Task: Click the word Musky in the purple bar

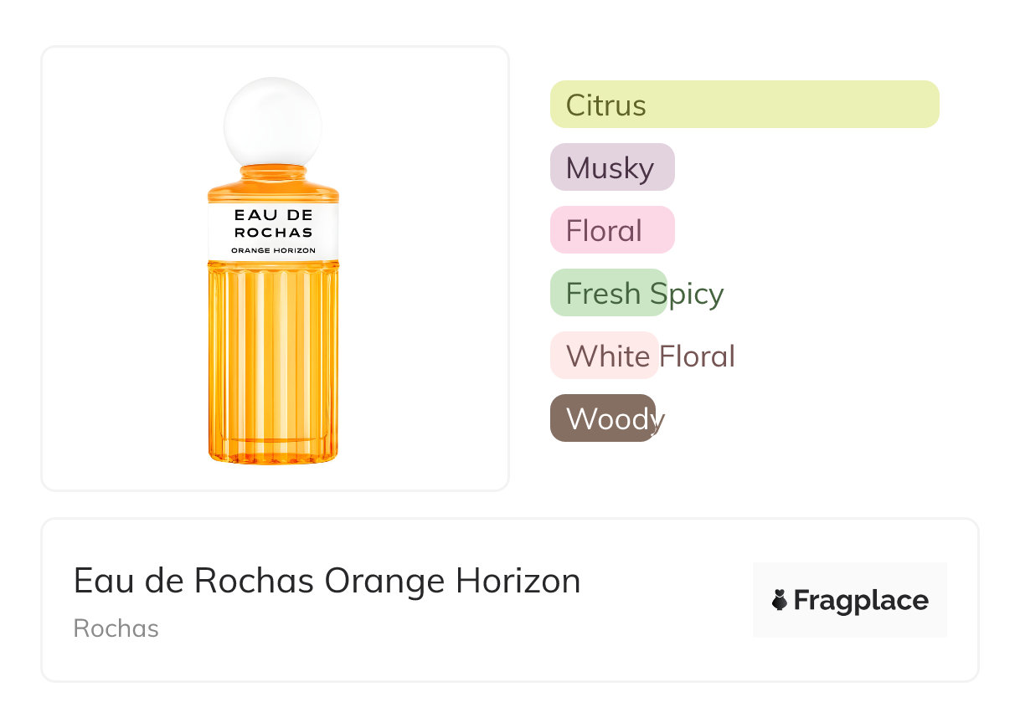Action: (x=610, y=168)
